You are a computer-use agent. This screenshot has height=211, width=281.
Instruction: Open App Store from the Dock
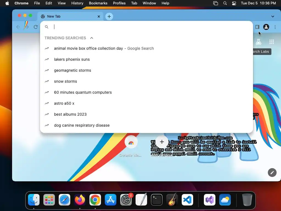coord(111,200)
